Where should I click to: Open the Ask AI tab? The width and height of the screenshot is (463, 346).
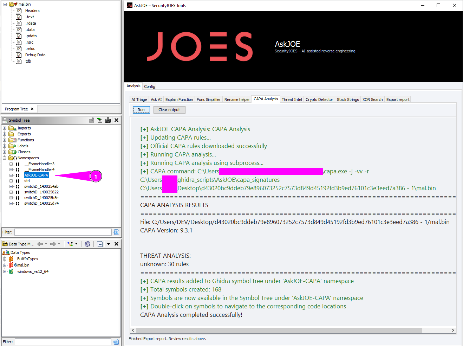156,100
